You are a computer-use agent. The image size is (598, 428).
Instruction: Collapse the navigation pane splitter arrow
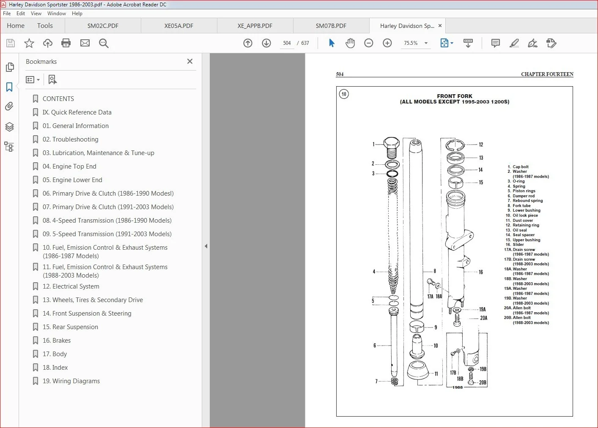click(x=206, y=246)
